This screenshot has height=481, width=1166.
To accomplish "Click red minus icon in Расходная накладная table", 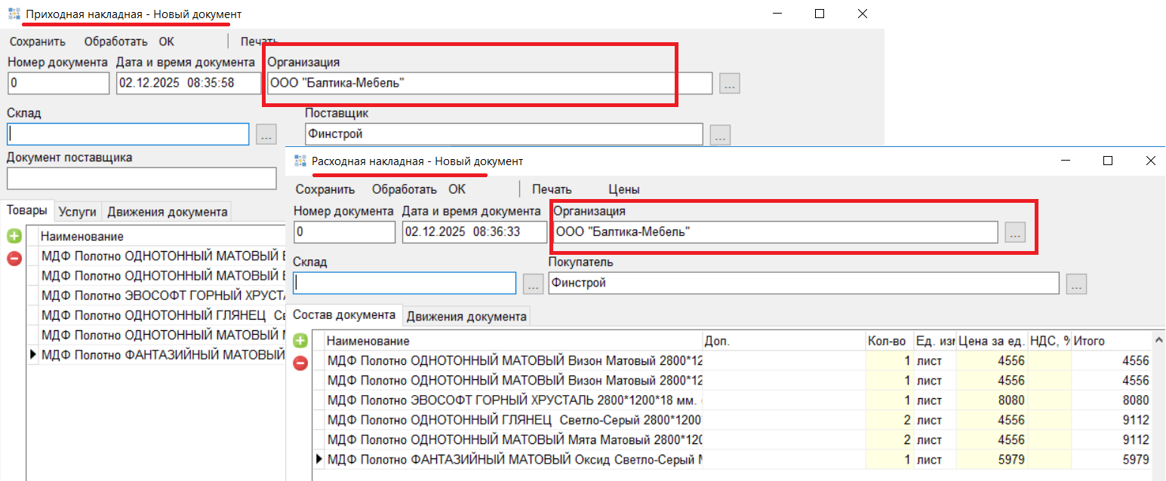I will [300, 363].
